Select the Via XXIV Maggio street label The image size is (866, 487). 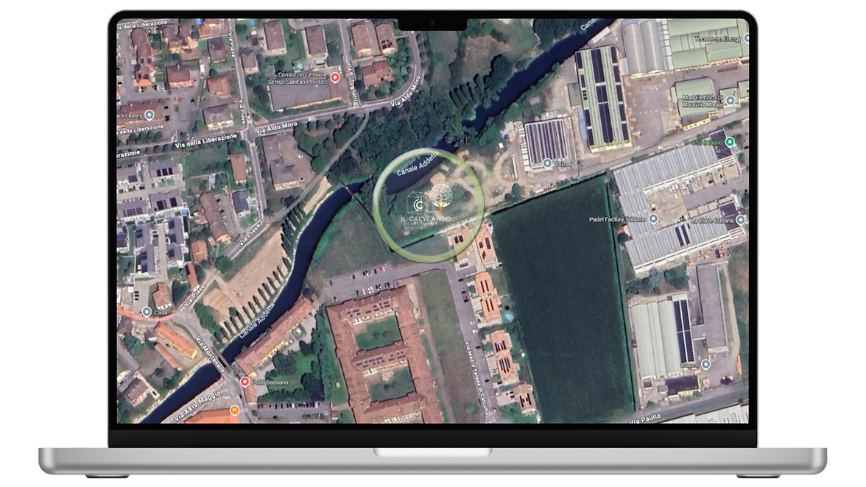(x=197, y=407)
